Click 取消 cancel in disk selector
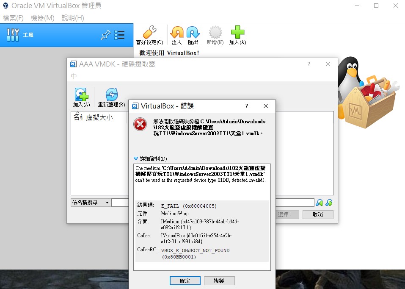405x289 pixels. [318, 214]
